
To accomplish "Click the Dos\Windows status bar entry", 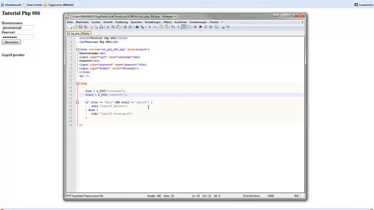I will point(251,196).
